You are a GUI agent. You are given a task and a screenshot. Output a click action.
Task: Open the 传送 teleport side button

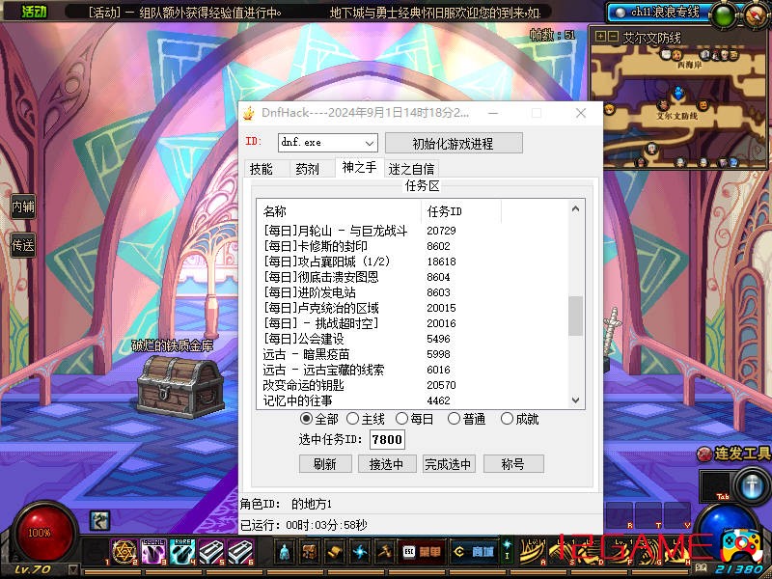pyautogui.click(x=23, y=245)
